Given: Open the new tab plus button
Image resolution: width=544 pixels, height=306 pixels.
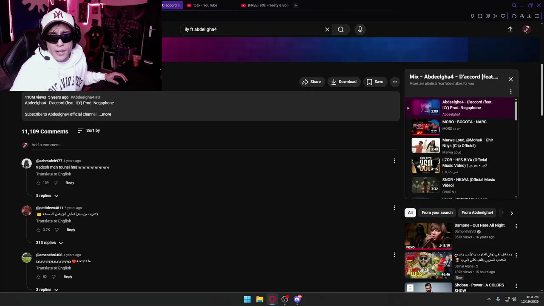Looking at the screenshot, I should click(x=296, y=5).
